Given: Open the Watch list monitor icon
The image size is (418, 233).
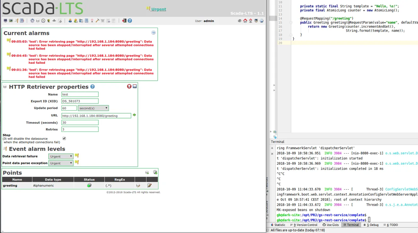Looking at the screenshot, I should click(x=6, y=21).
